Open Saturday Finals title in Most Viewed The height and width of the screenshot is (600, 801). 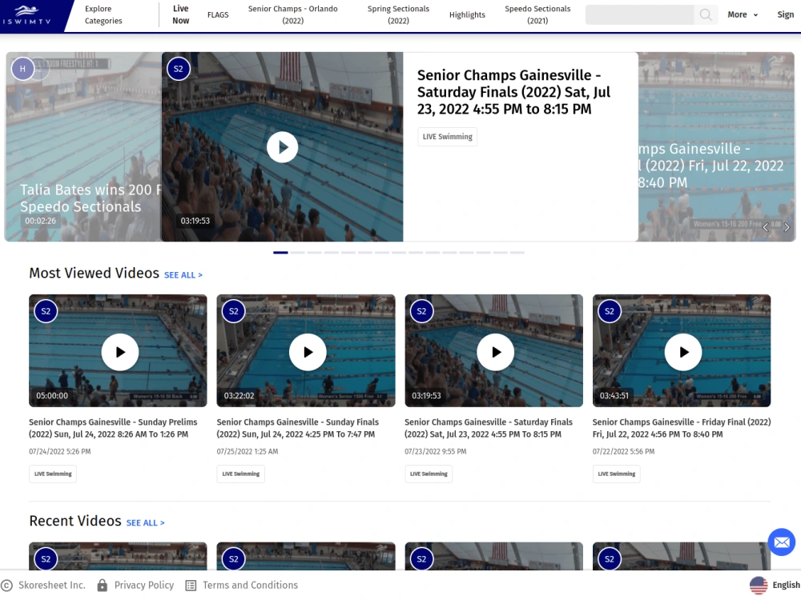click(489, 428)
